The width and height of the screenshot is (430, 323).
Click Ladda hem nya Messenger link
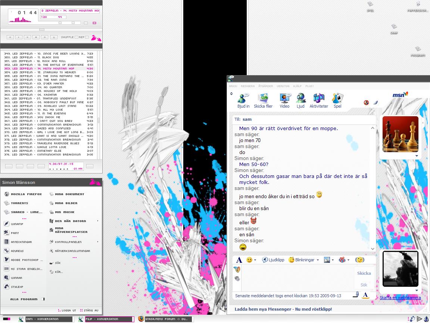[283, 309]
